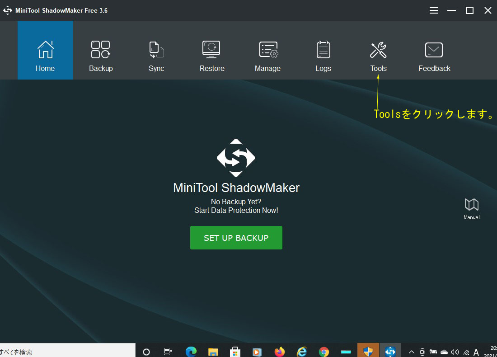Open the media player taskbar icon
This screenshot has height=357, width=497.
(x=257, y=352)
